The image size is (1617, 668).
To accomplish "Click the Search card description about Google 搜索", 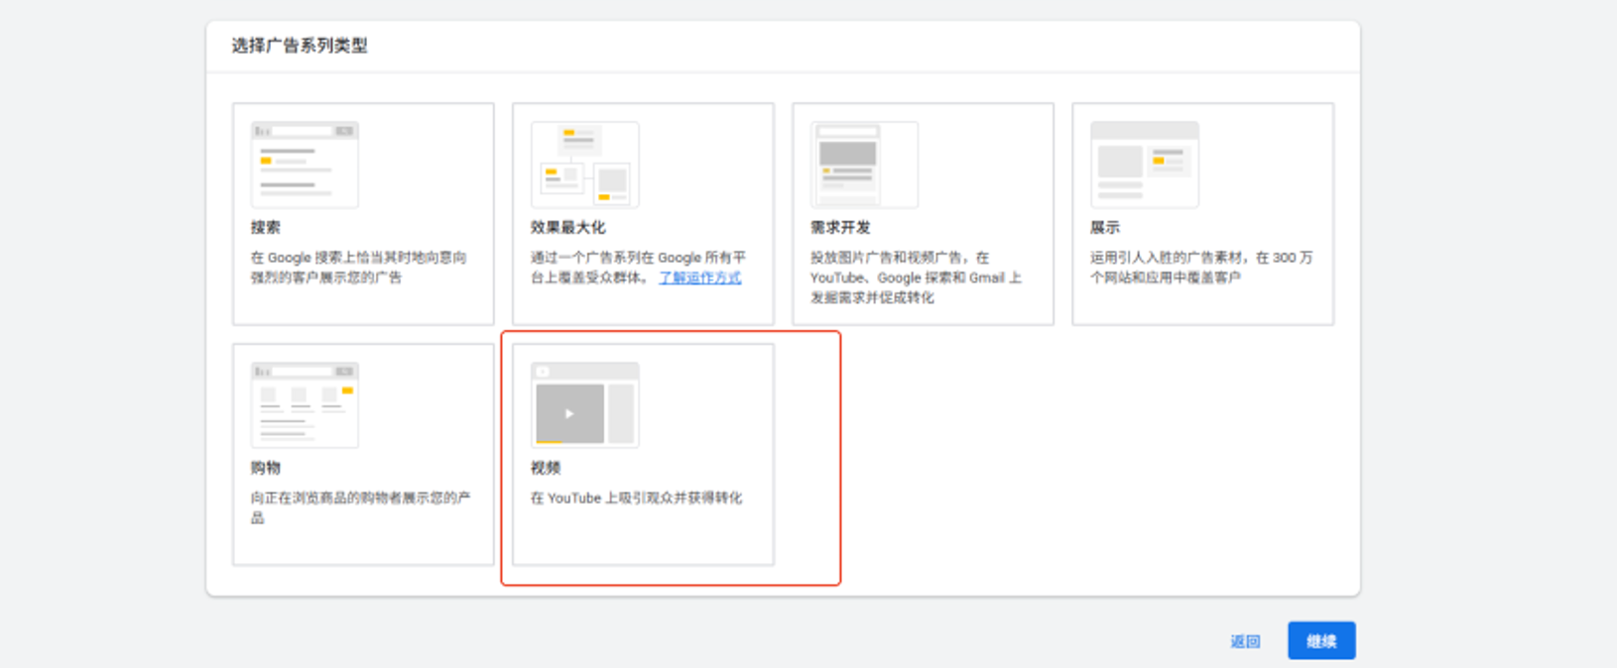I will coord(358,268).
